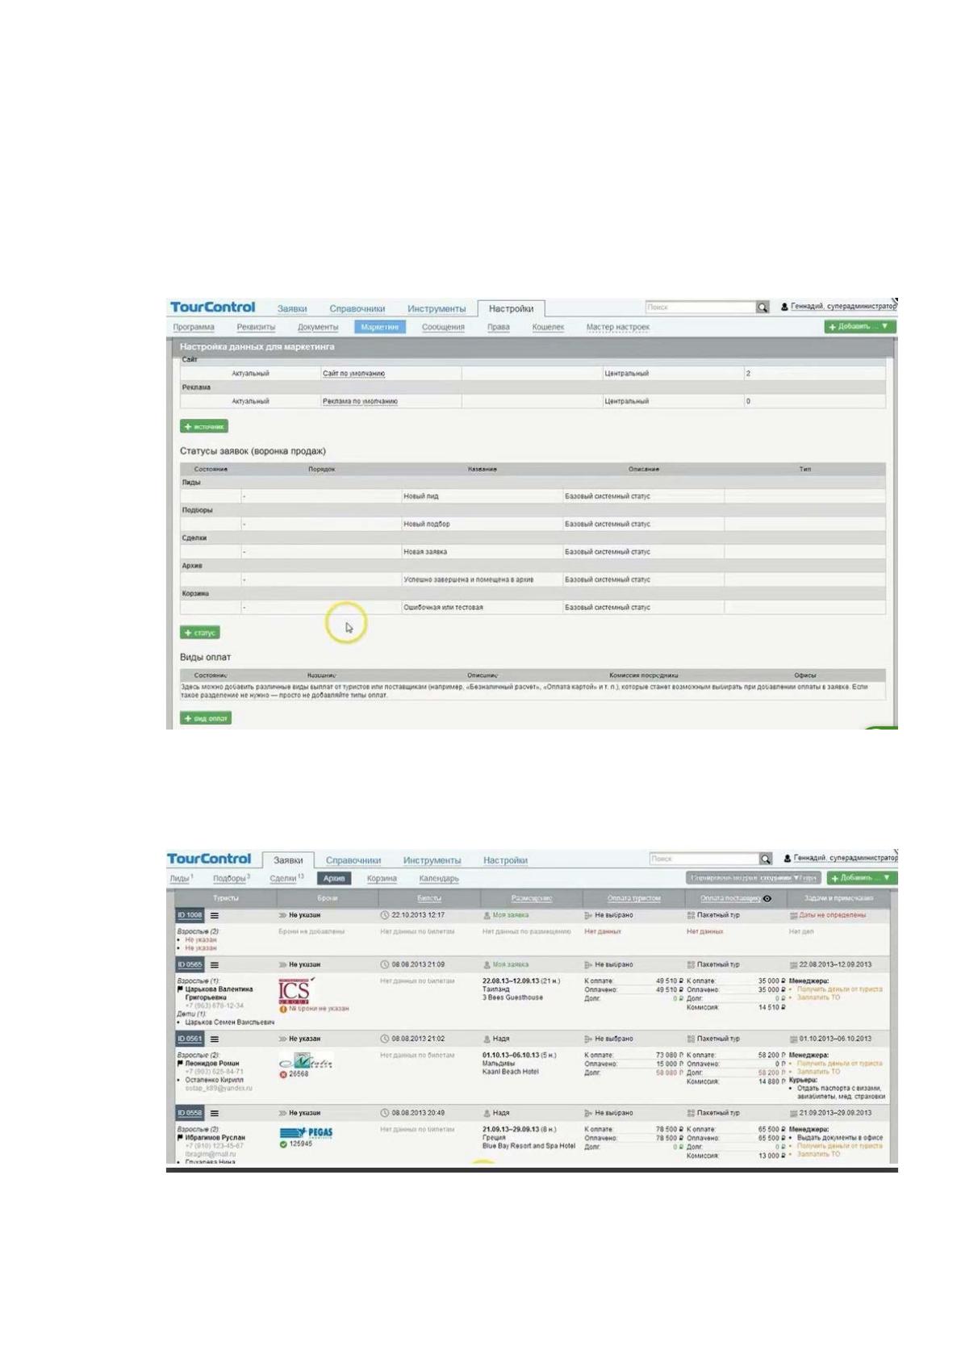Click the clock icon by 22.10.2013 12:17
961x1359 pixels.
385,915
